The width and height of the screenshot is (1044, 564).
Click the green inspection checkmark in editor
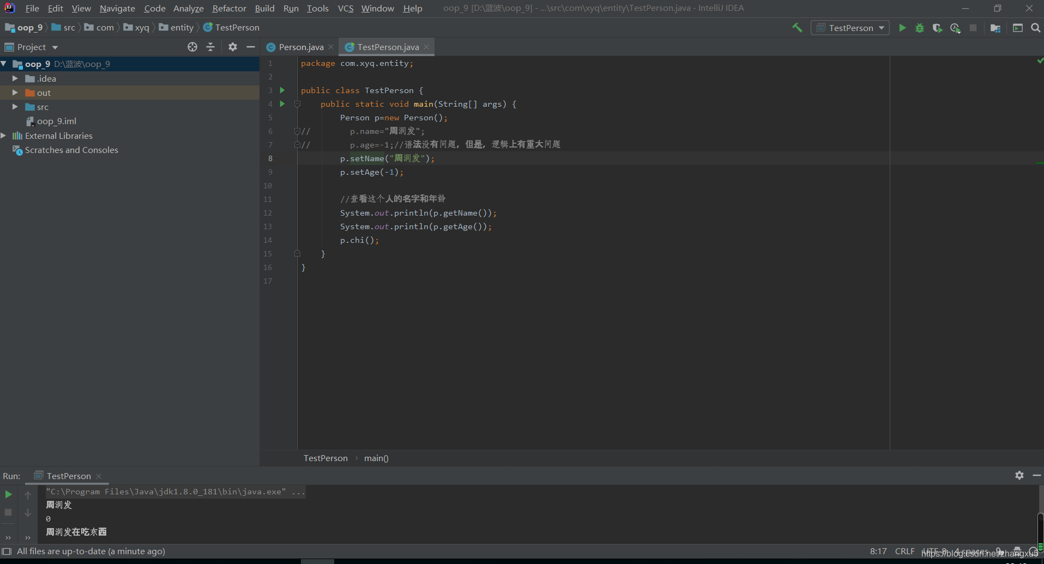click(x=1040, y=61)
